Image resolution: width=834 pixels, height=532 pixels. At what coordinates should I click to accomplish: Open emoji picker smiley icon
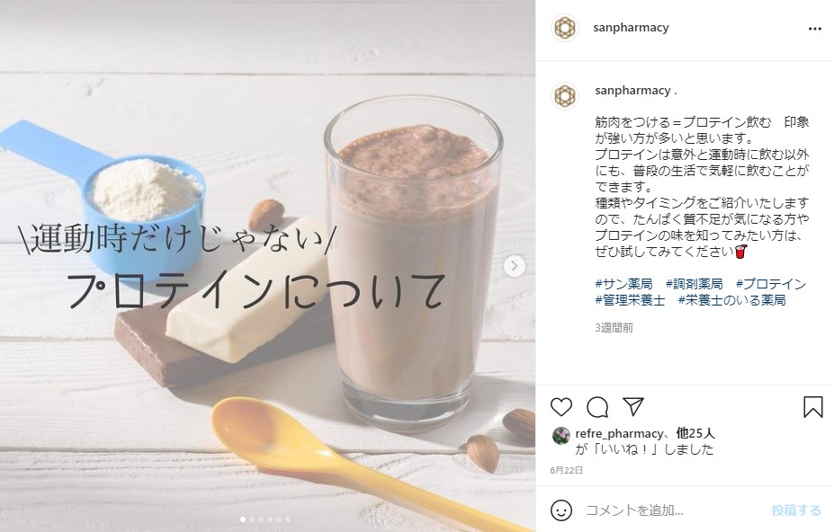click(561, 510)
